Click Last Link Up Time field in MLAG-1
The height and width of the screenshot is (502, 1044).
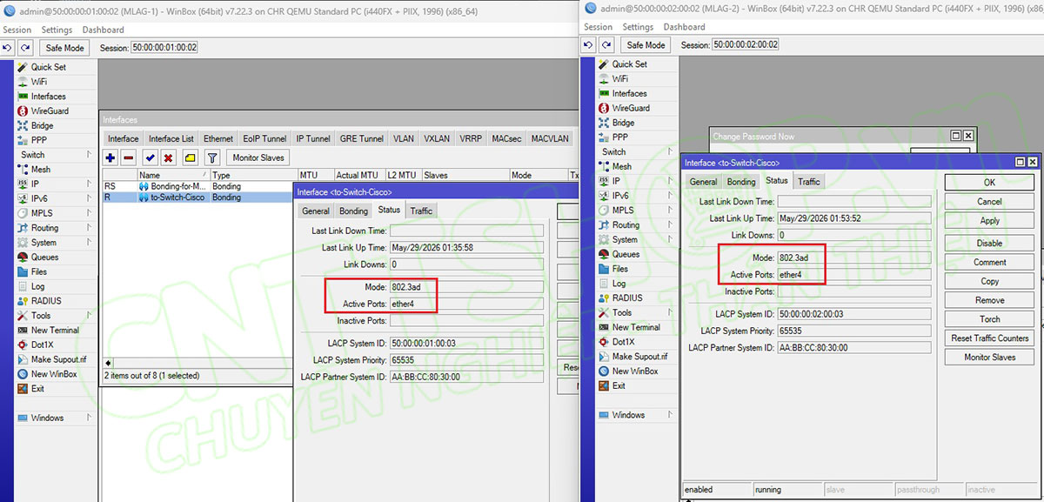(466, 248)
